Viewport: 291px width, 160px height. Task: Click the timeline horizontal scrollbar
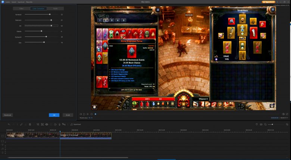68,158
